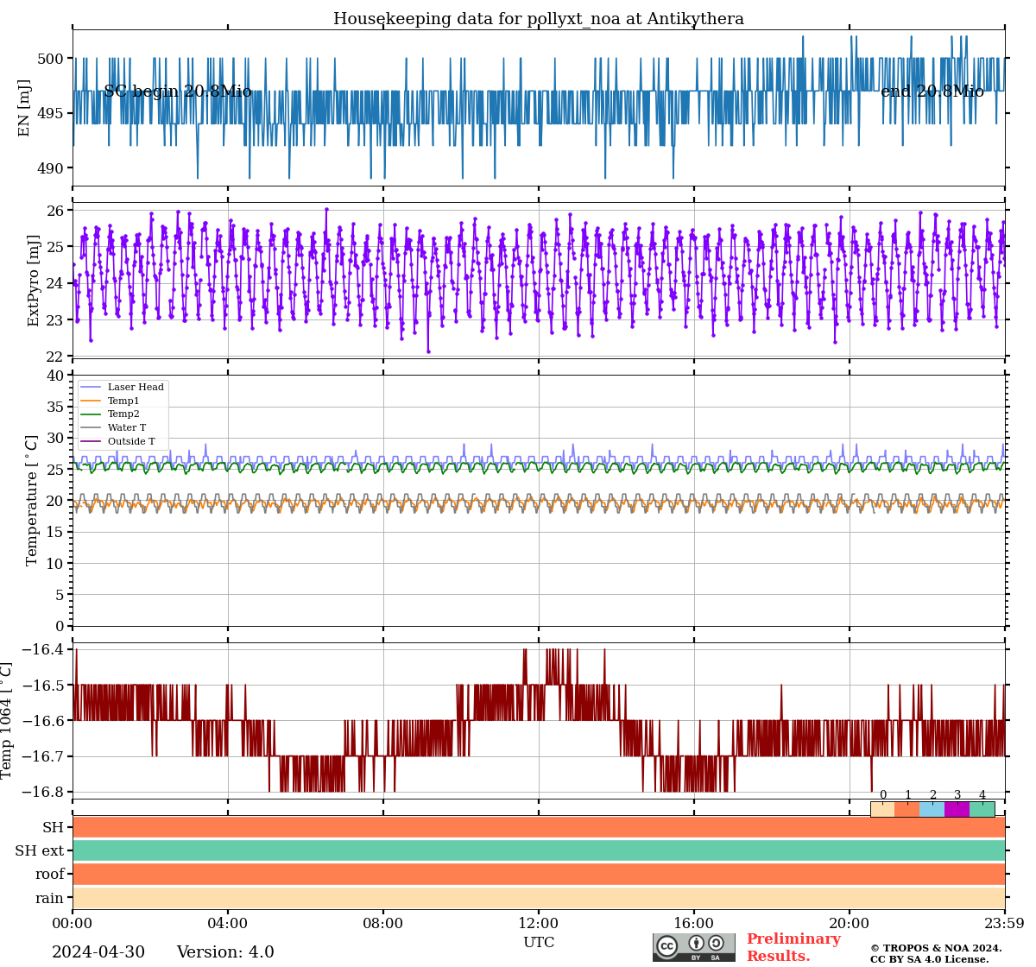The height and width of the screenshot is (967, 1036).
Task: Click the 00:00 time tick label
Action: (x=73, y=923)
